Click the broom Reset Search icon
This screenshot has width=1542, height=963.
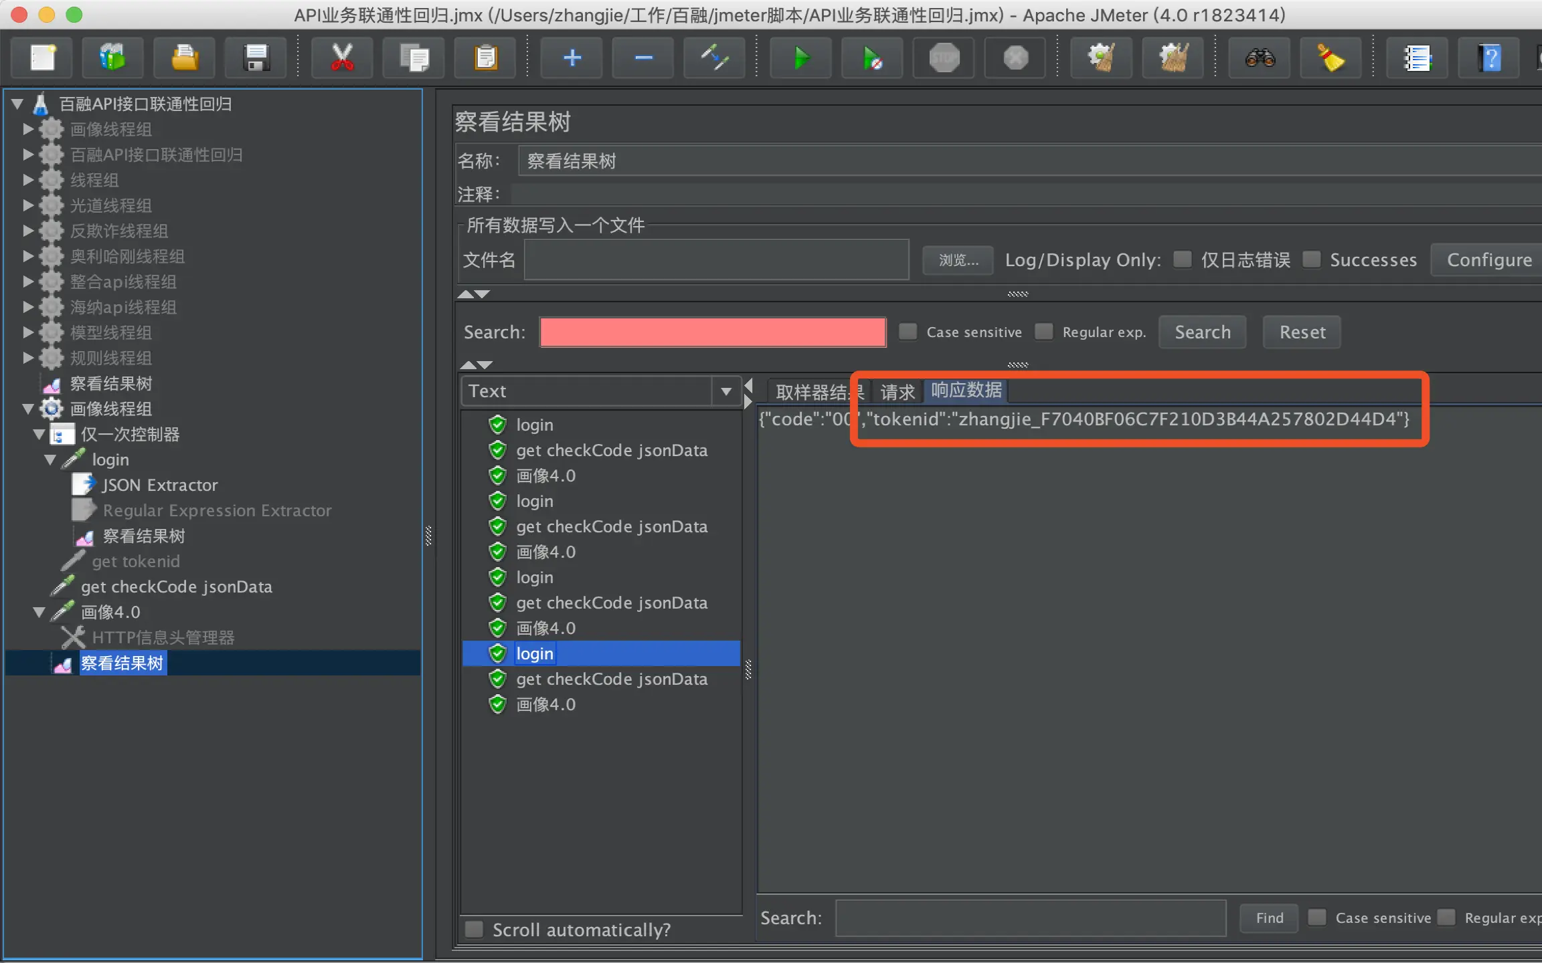[x=1331, y=58]
